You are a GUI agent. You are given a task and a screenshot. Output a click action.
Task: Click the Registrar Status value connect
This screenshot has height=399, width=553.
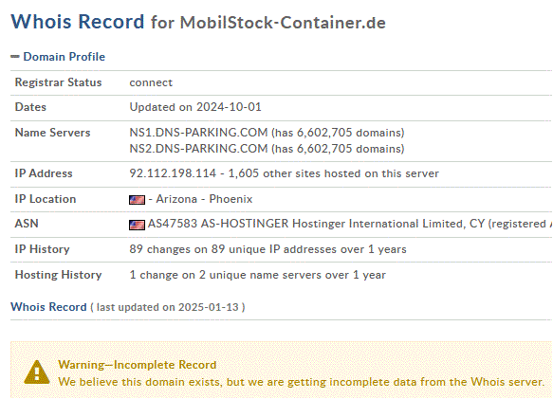click(x=151, y=82)
